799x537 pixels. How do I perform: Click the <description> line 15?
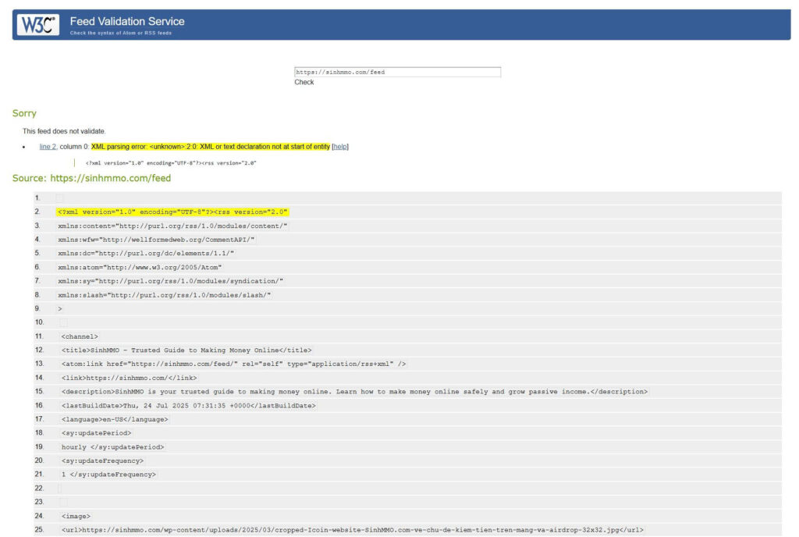tap(355, 392)
